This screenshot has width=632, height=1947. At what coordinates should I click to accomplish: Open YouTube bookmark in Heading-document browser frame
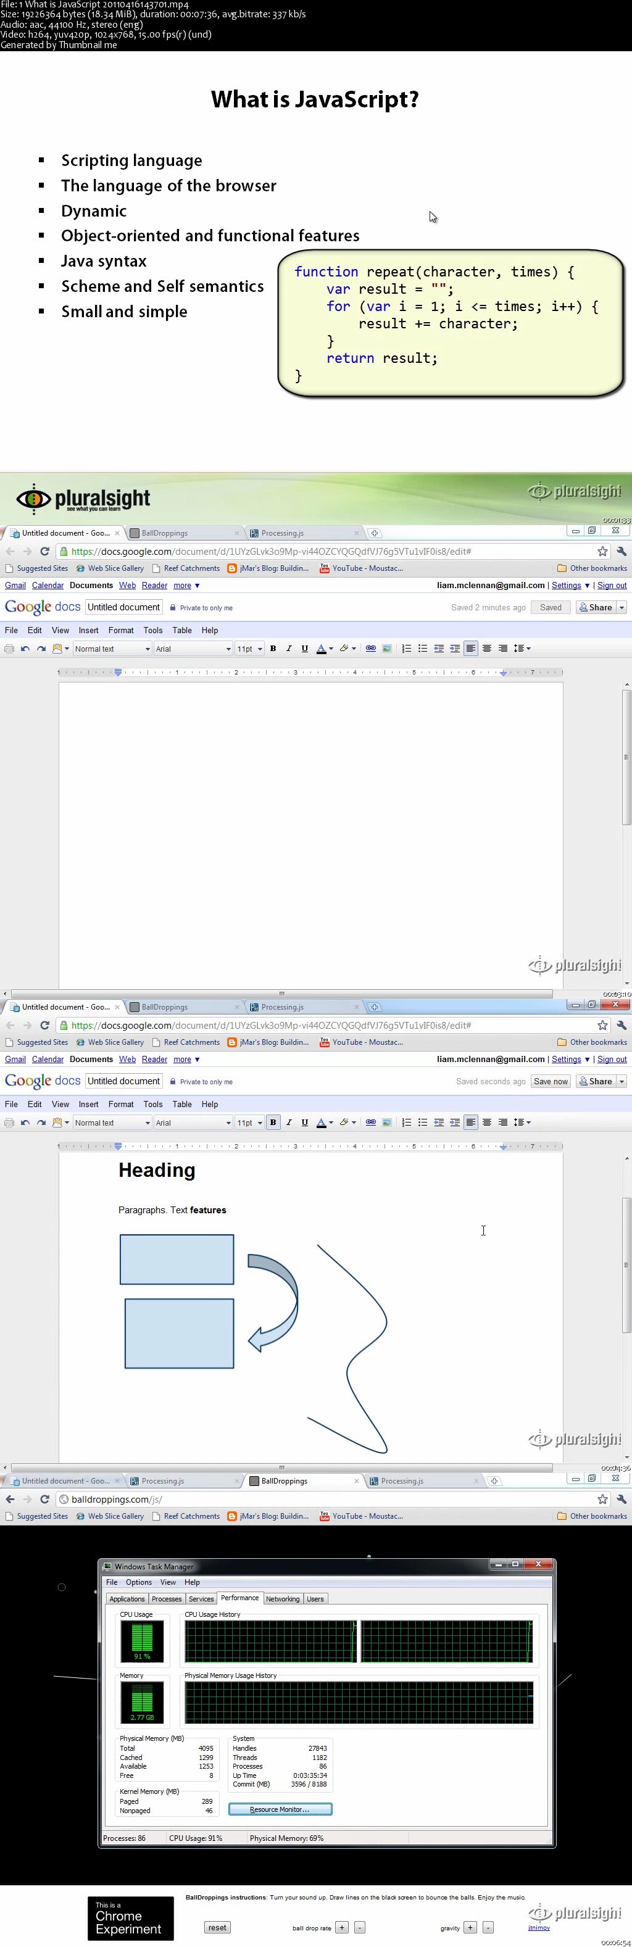[x=362, y=1042]
